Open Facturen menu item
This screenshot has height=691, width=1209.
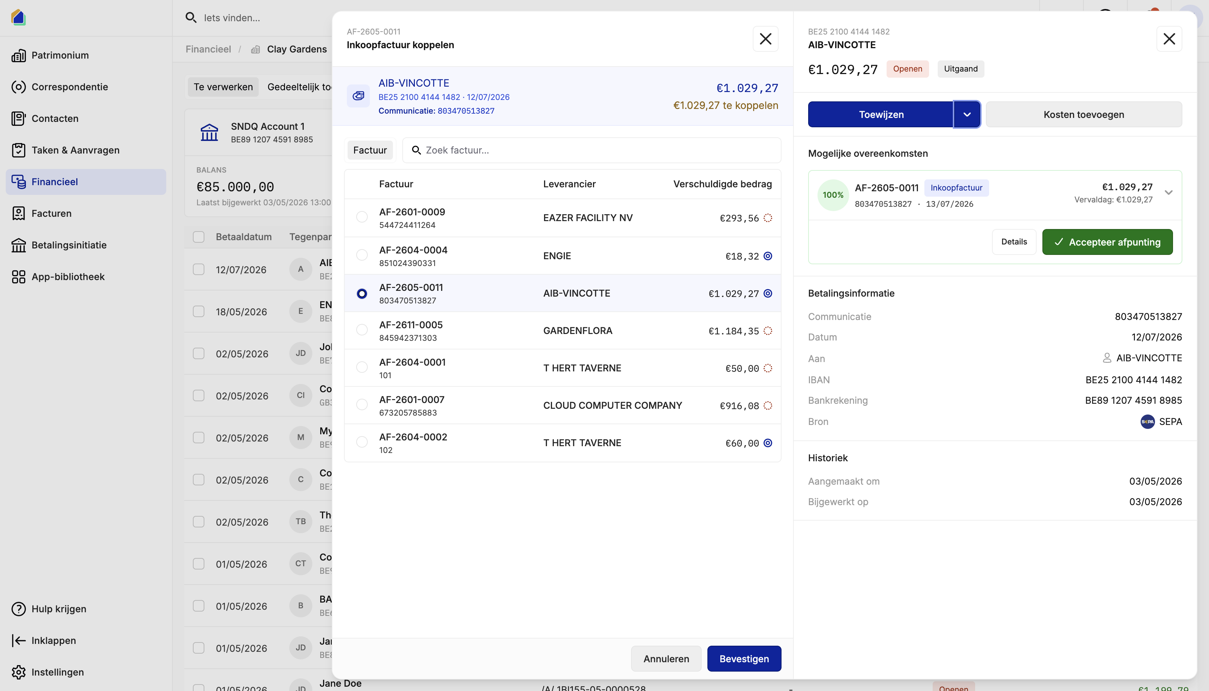[x=86, y=214]
